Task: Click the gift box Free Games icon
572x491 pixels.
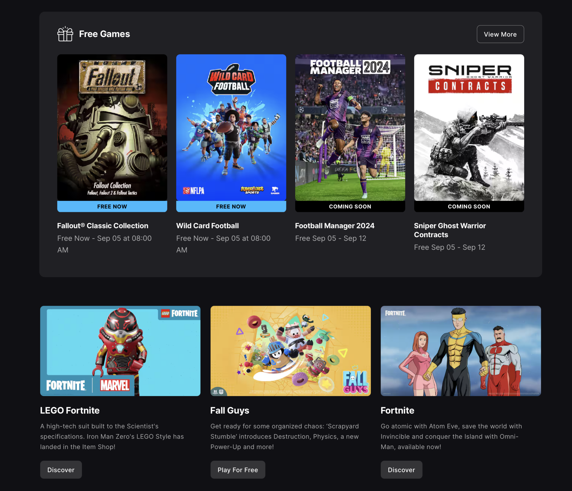Action: click(x=65, y=34)
